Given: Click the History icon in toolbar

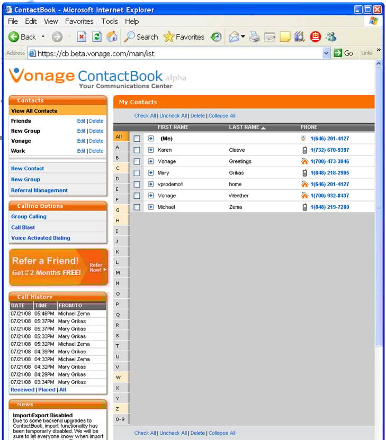Looking at the screenshot, I should pos(216,37).
